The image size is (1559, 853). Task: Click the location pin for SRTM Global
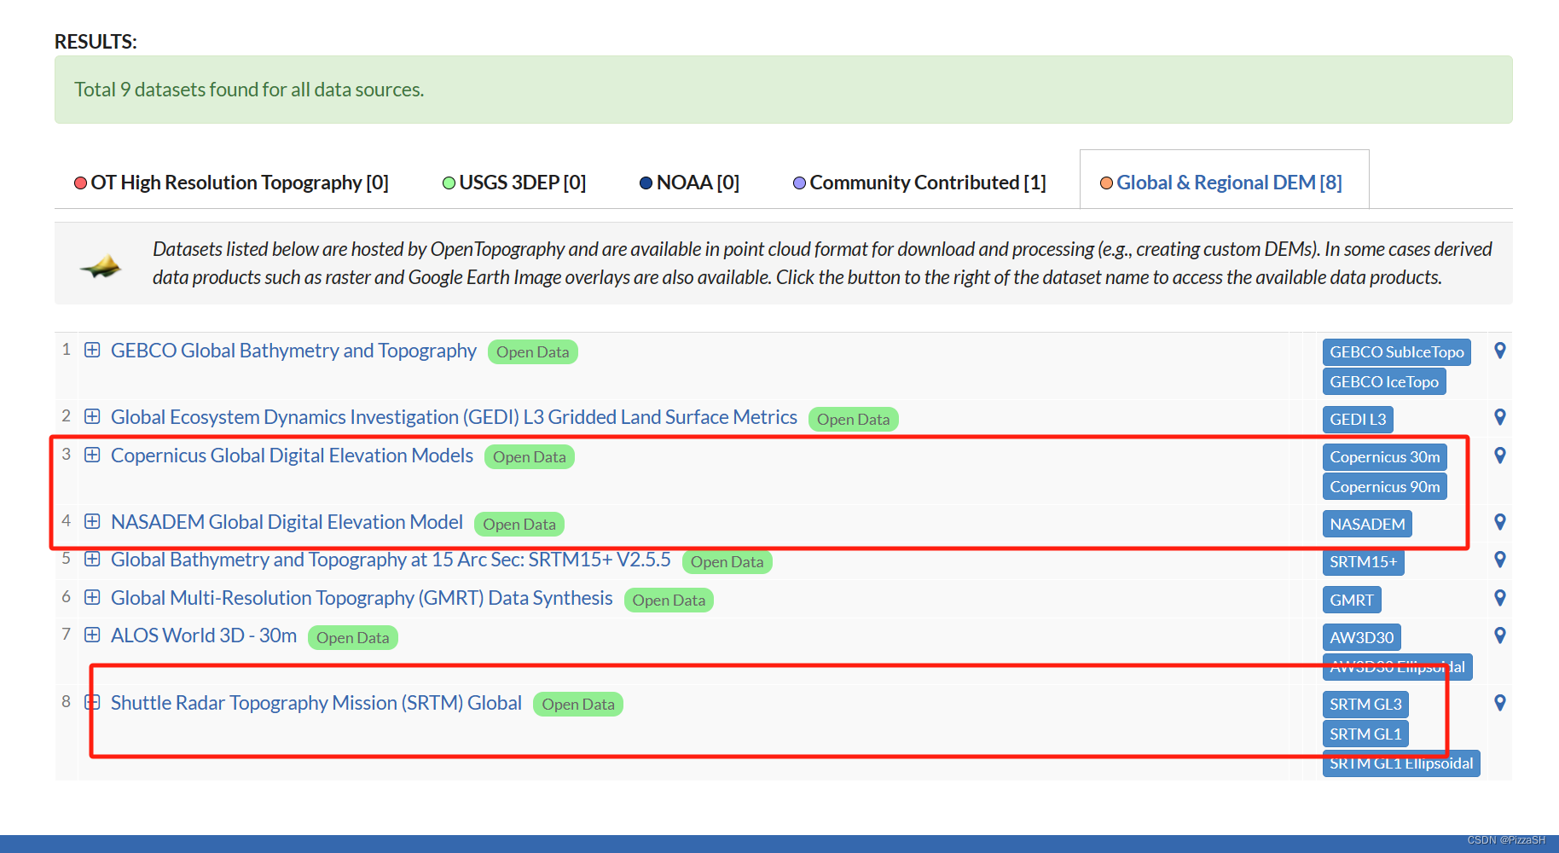[1500, 703]
